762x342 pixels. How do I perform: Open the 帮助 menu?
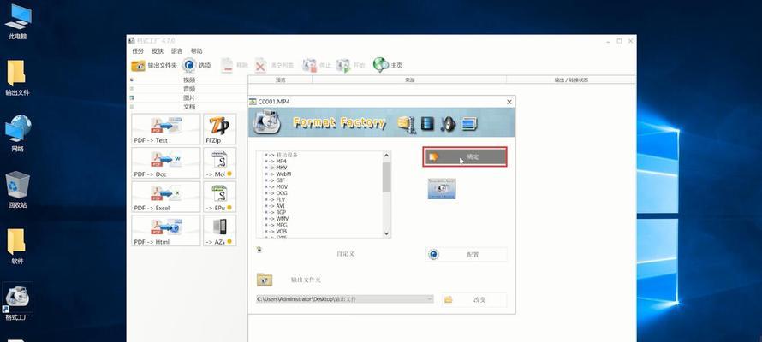click(196, 51)
